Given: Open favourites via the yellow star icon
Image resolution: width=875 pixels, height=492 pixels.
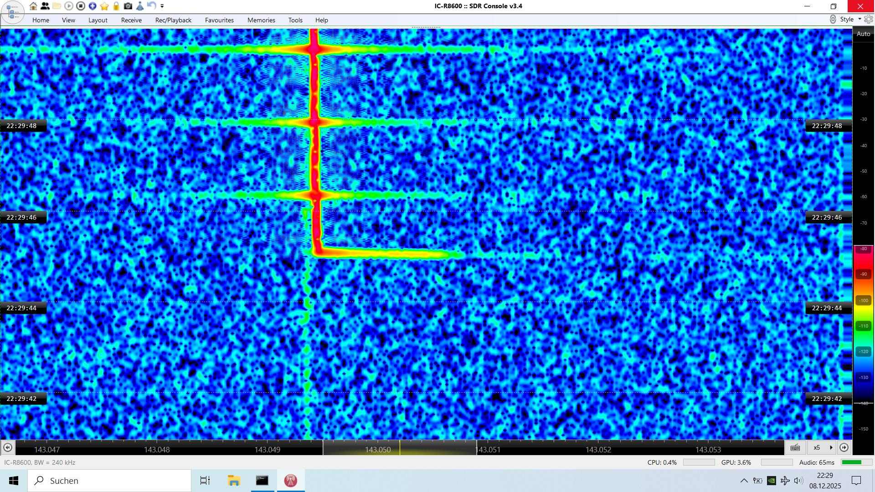Looking at the screenshot, I should tap(104, 6).
